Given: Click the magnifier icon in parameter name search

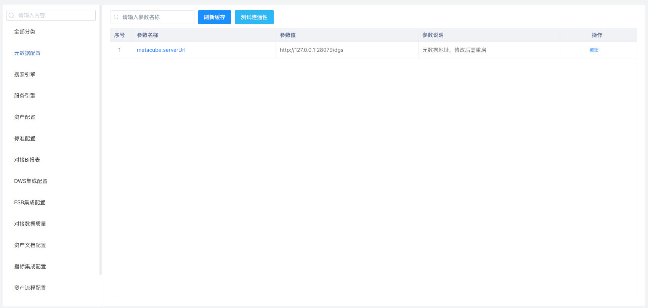Looking at the screenshot, I should [116, 17].
